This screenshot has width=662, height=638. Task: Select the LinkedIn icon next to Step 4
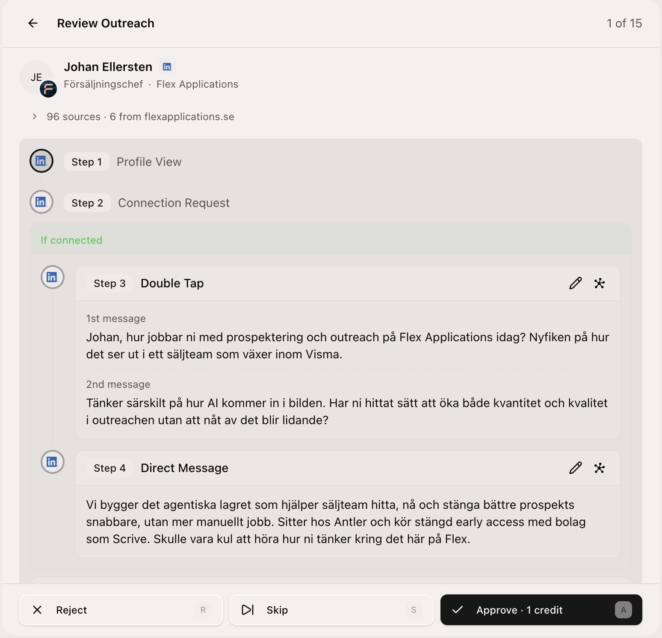[52, 462]
